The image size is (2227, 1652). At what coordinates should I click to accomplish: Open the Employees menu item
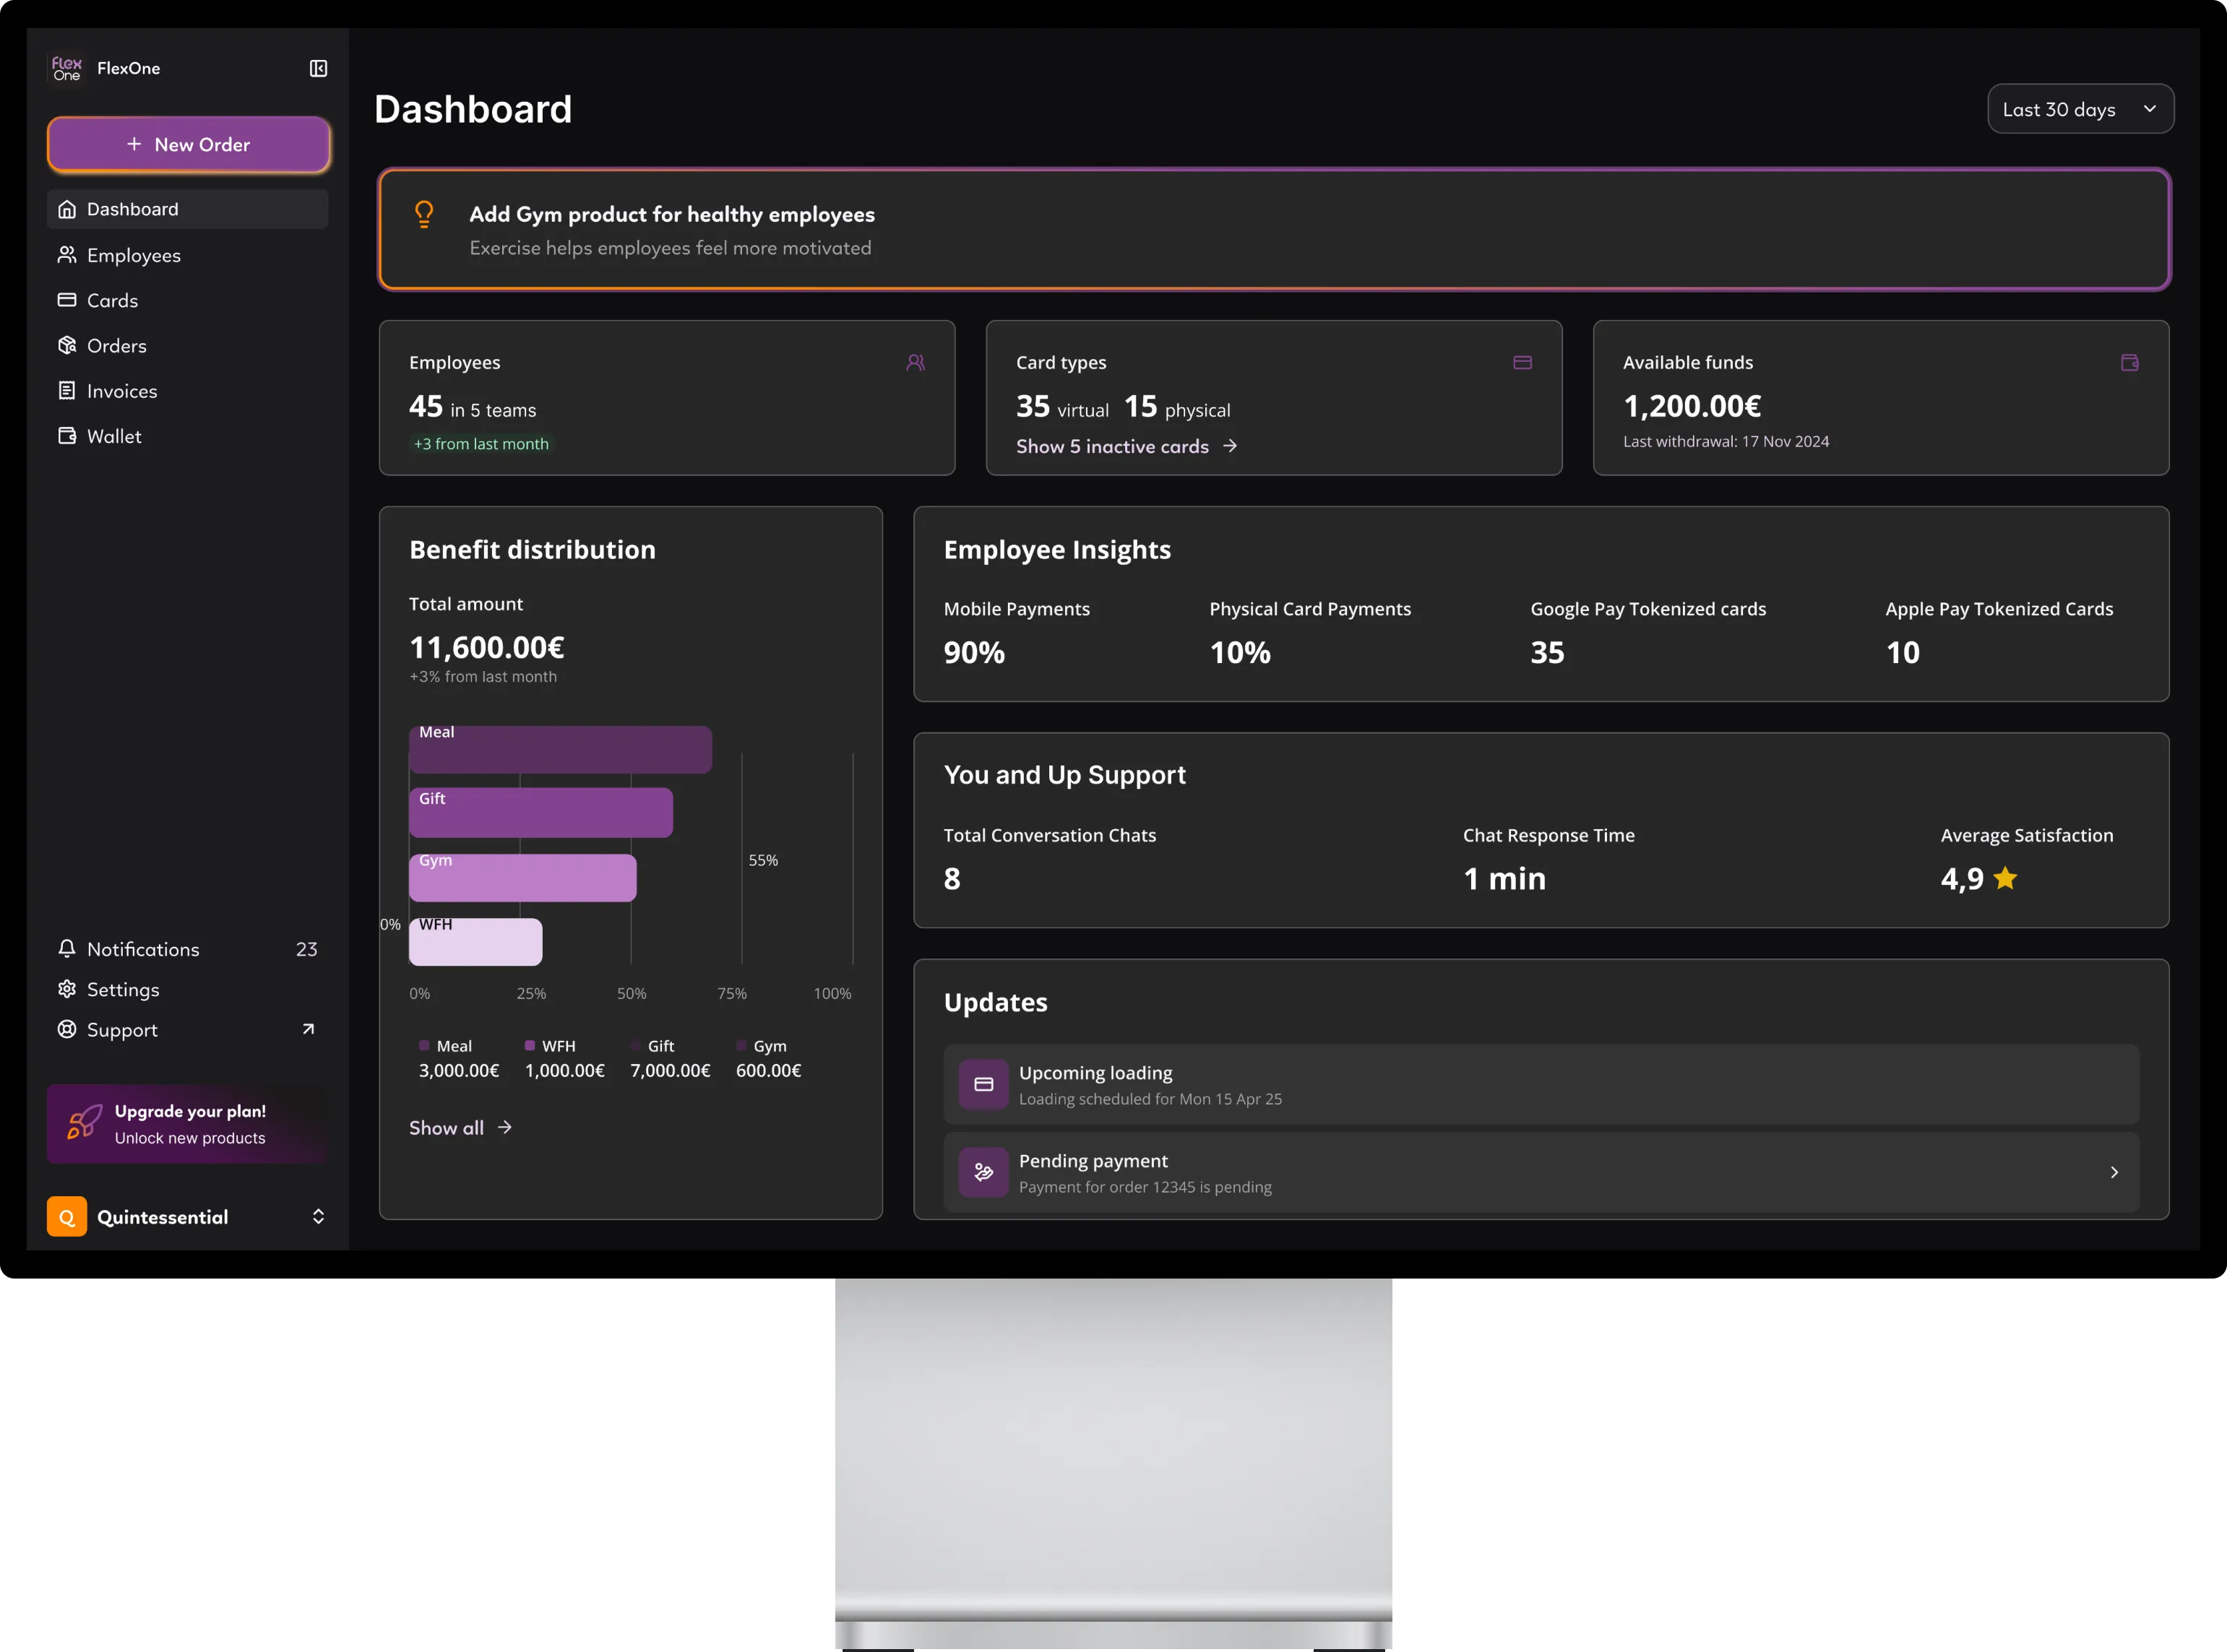(x=133, y=255)
